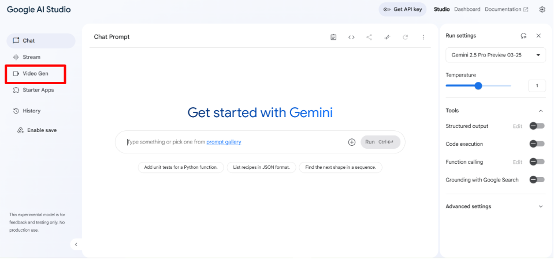This screenshot has height=260, width=554.
Task: Click the Get code brackets icon
Action: click(x=351, y=37)
